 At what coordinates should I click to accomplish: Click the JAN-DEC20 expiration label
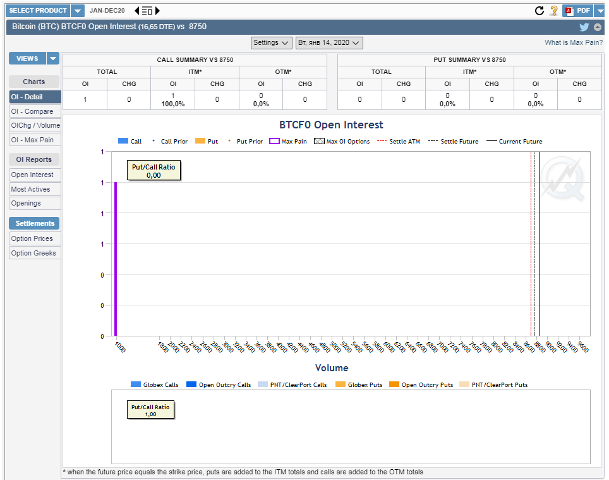[107, 11]
